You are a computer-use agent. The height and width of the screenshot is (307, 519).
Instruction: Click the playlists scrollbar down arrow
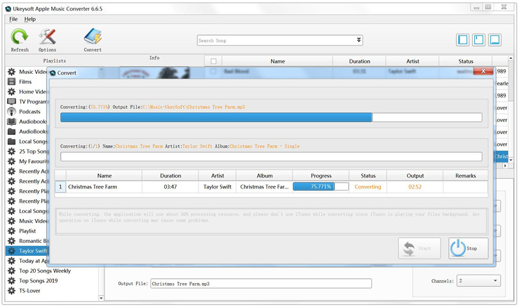tap(101, 298)
